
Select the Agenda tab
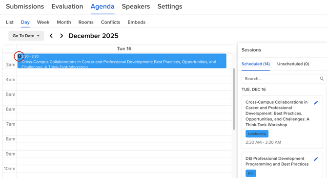(102, 6)
